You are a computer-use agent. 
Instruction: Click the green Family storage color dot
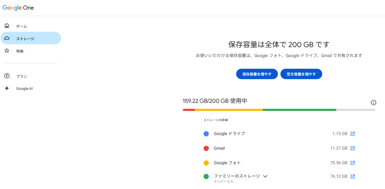pos(206,176)
